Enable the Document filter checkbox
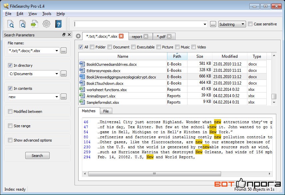This screenshot has width=285, height=195. pyautogui.click(x=110, y=47)
